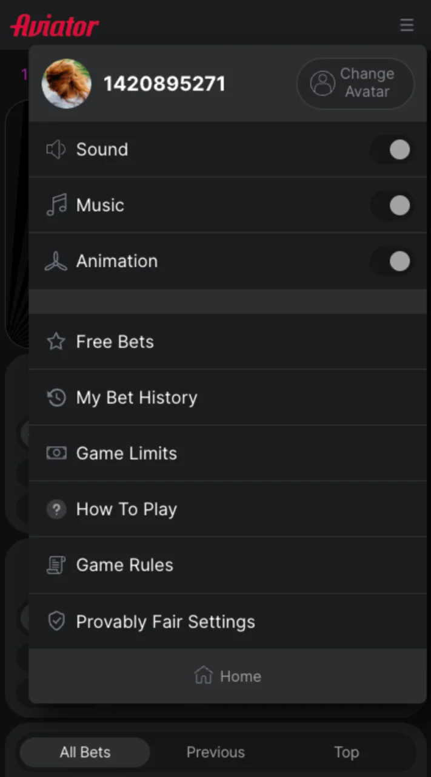Click the Aviator logo
The height and width of the screenshot is (777, 431).
pyautogui.click(x=54, y=25)
